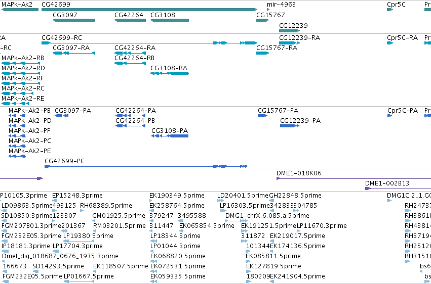This screenshot has height=284, width=431.
Task: Click the CG15767-PA protein label
Action: click(278, 111)
